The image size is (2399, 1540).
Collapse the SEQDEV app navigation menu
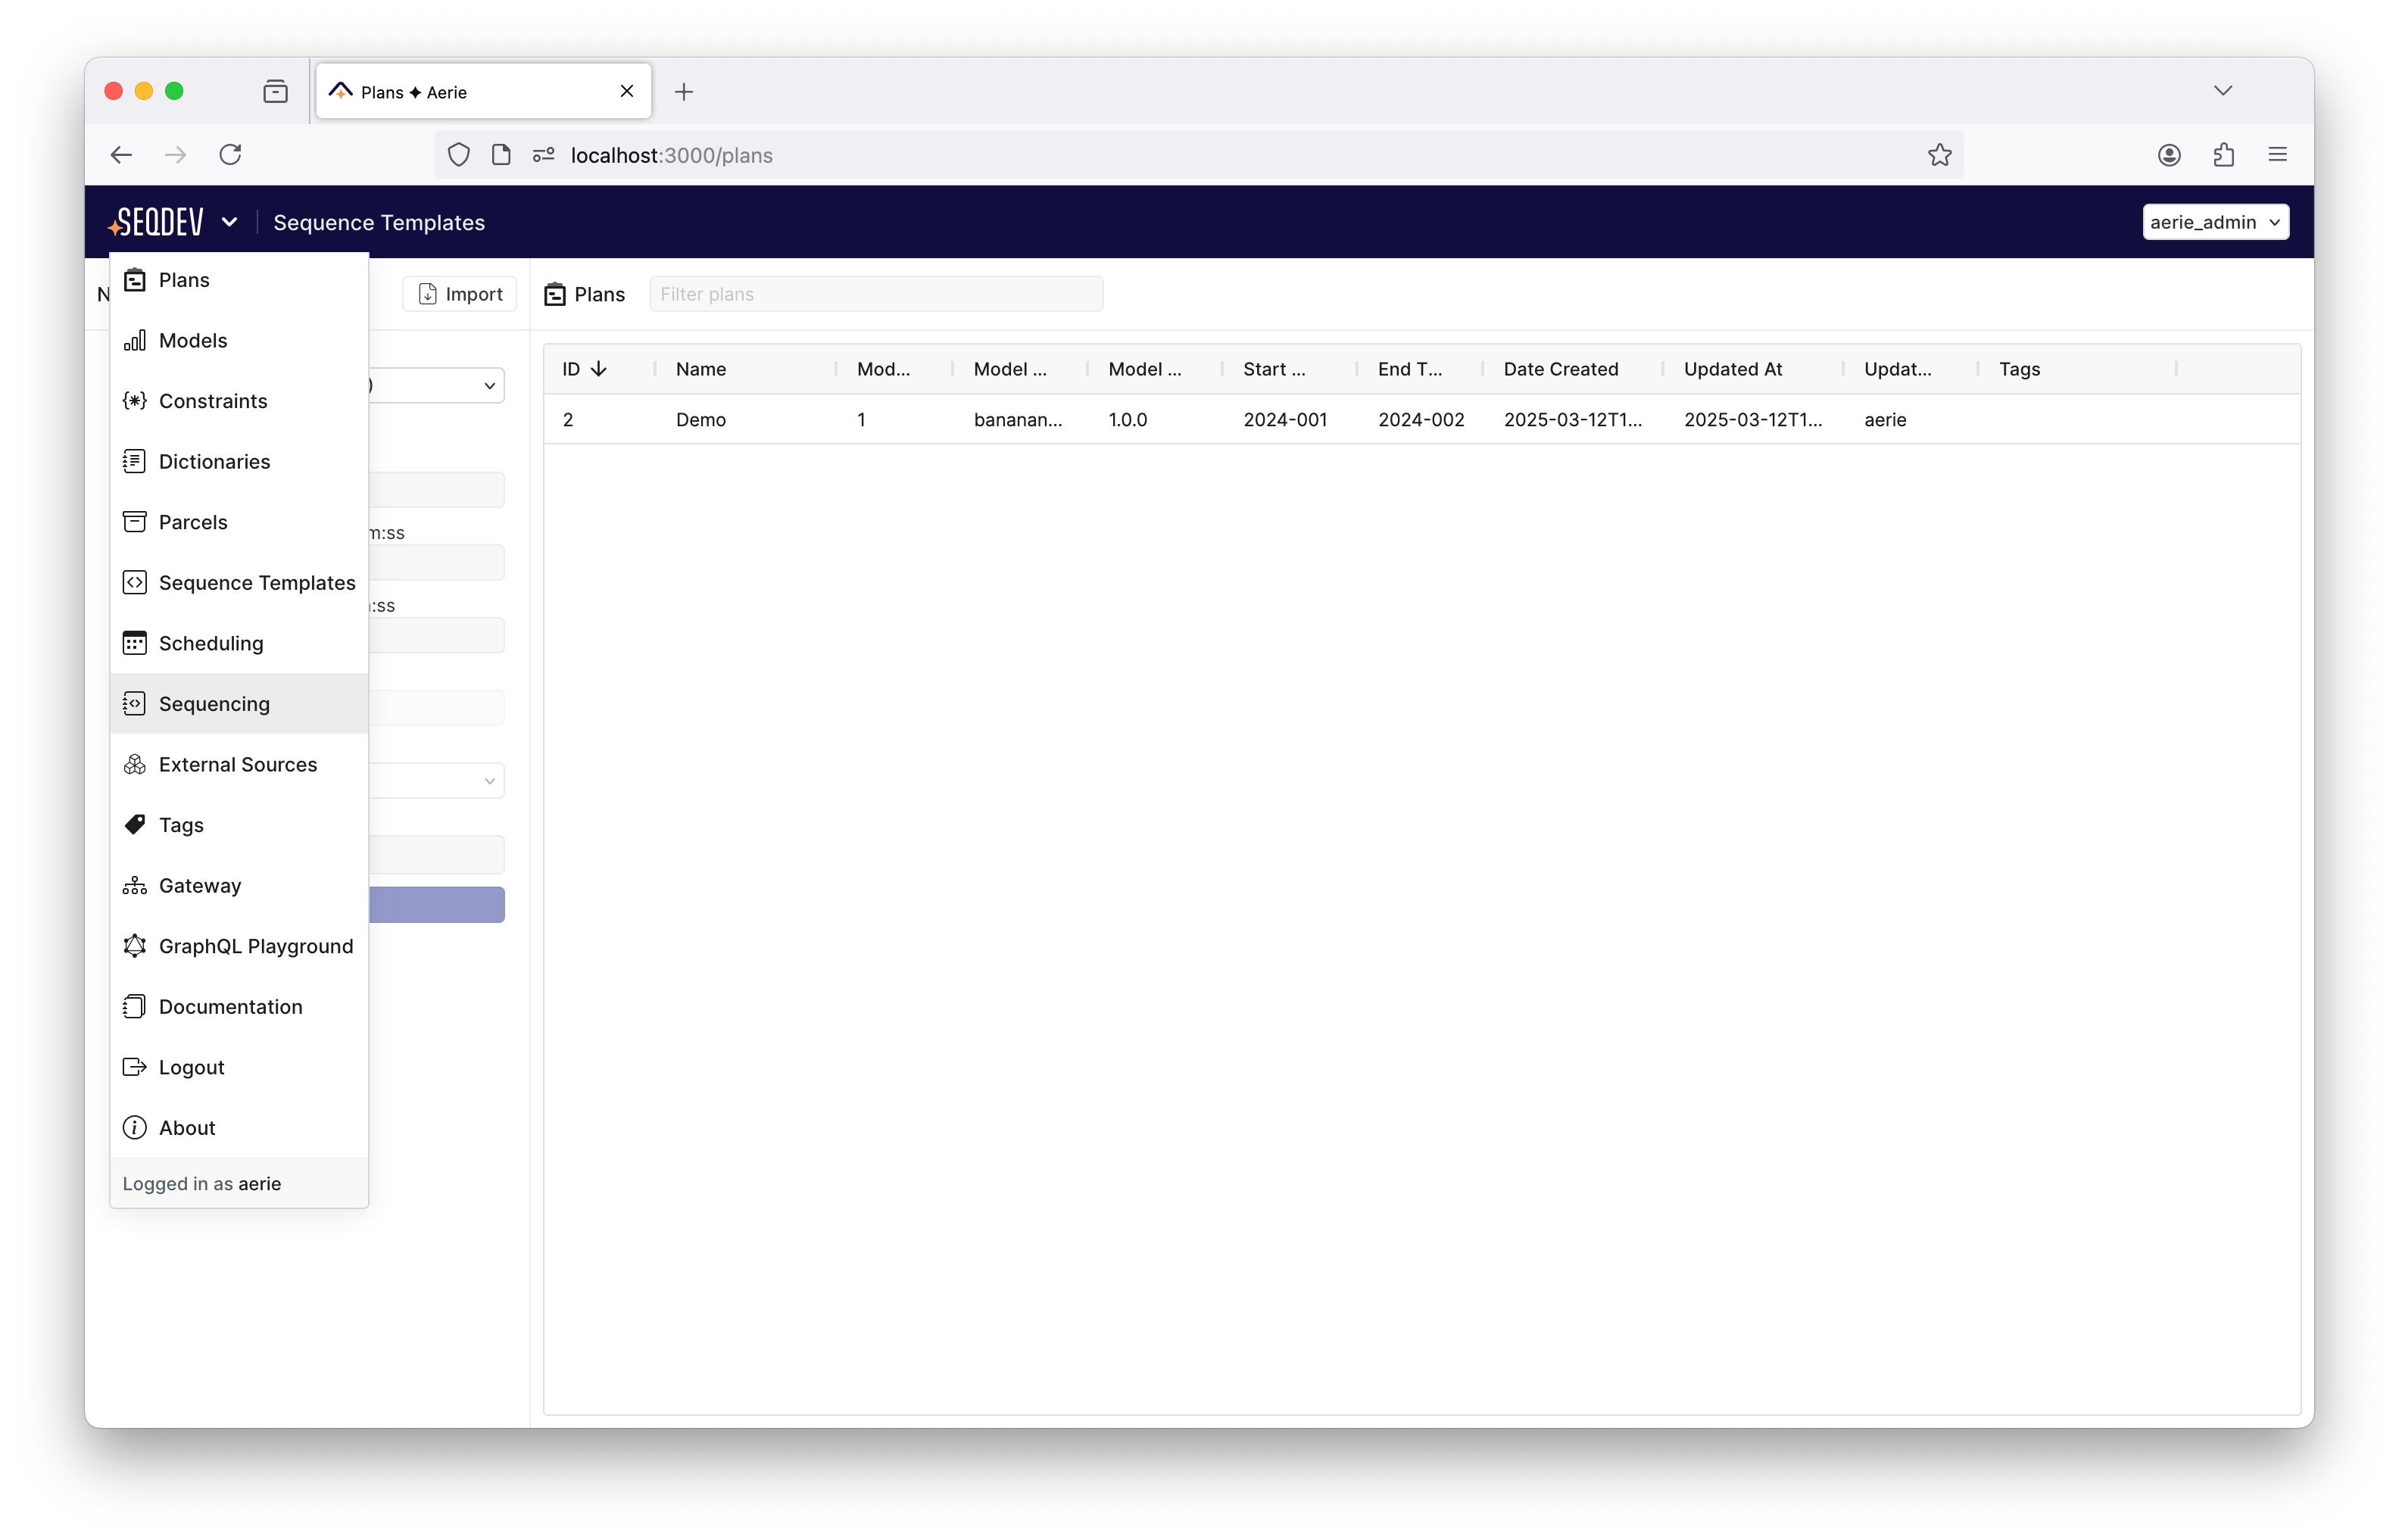coord(231,221)
